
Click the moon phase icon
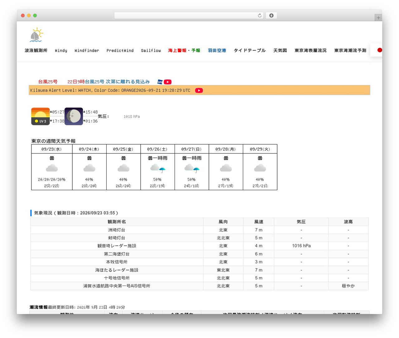(74, 116)
